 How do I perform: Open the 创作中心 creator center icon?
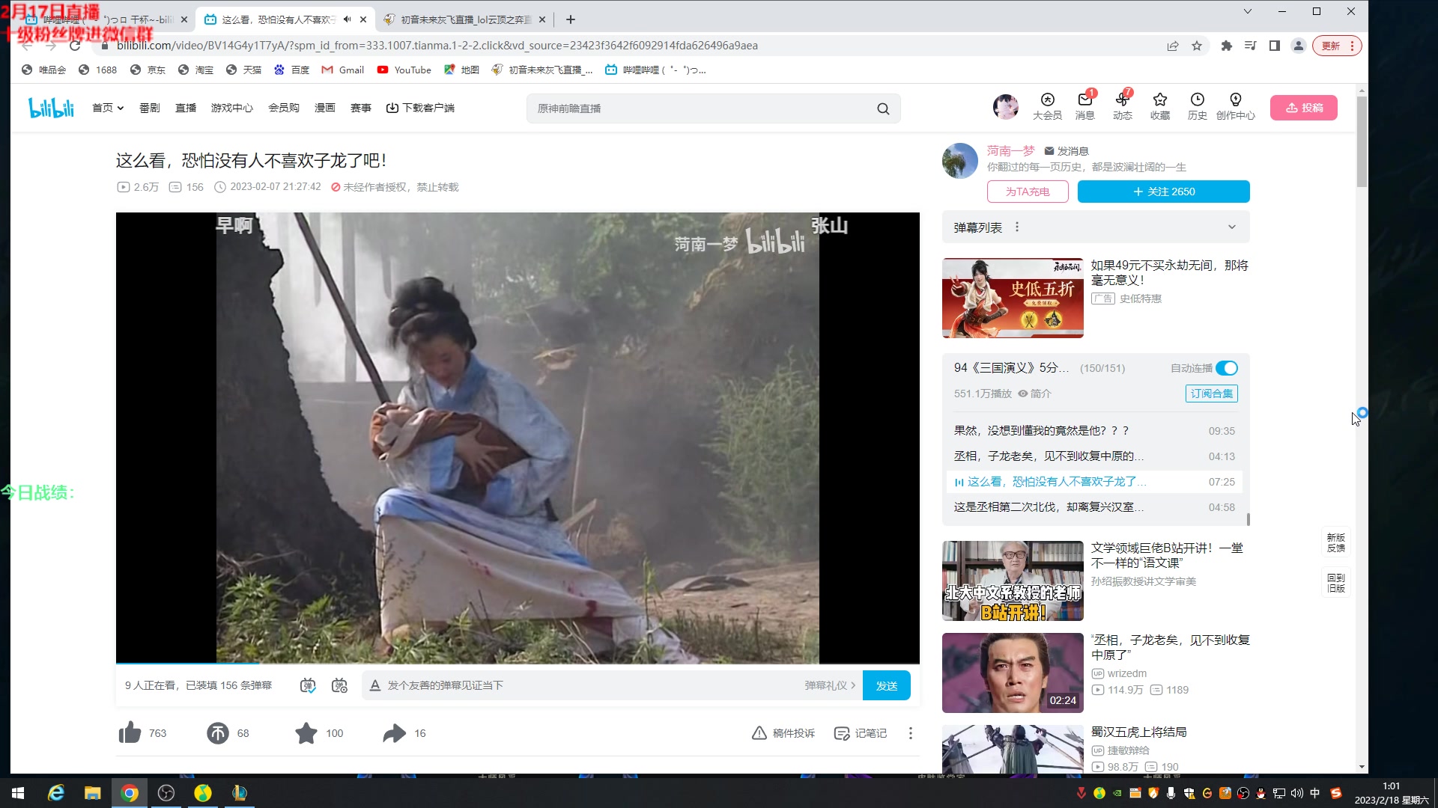pyautogui.click(x=1236, y=105)
